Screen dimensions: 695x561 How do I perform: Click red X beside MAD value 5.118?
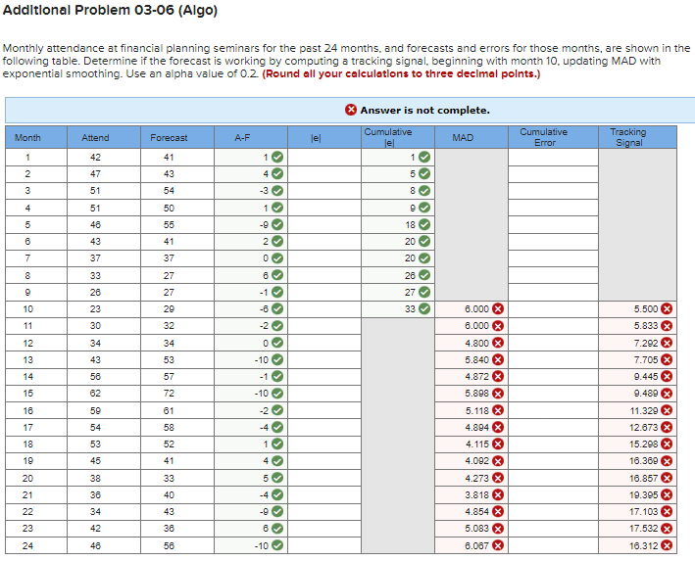point(498,410)
